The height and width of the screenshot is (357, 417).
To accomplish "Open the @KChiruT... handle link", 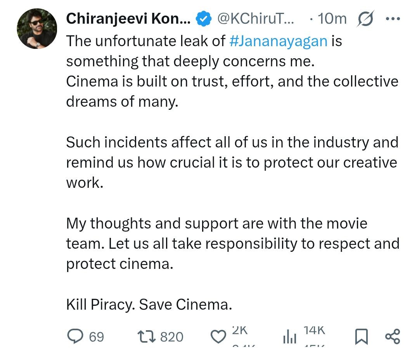I will [x=256, y=18].
